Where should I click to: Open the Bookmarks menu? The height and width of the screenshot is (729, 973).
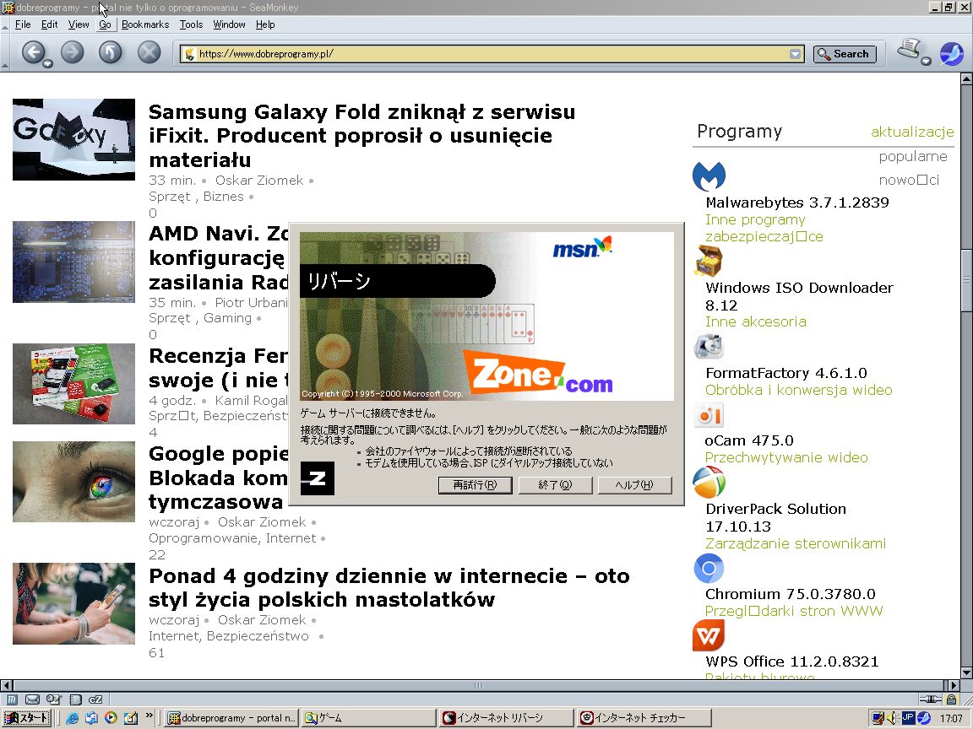coord(144,24)
